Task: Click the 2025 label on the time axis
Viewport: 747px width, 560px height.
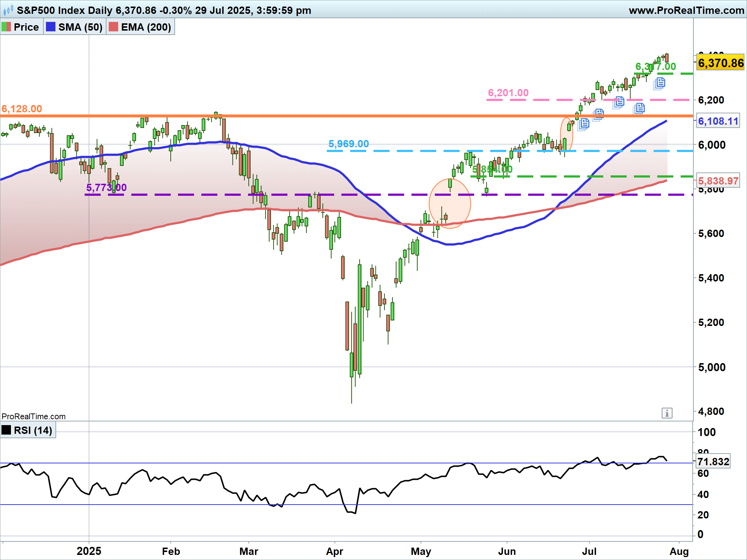Action: click(x=89, y=551)
